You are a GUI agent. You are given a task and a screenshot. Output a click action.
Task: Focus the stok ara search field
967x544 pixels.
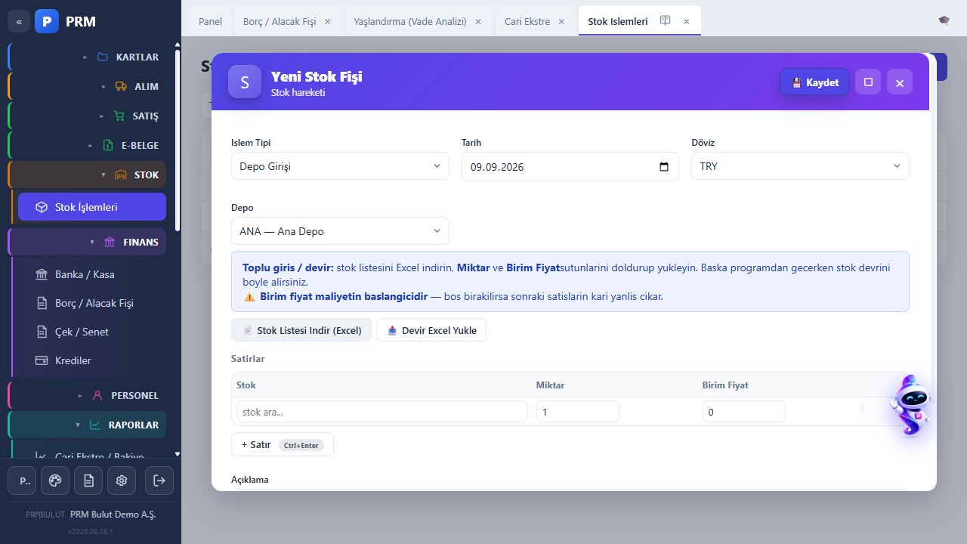pyautogui.click(x=382, y=412)
